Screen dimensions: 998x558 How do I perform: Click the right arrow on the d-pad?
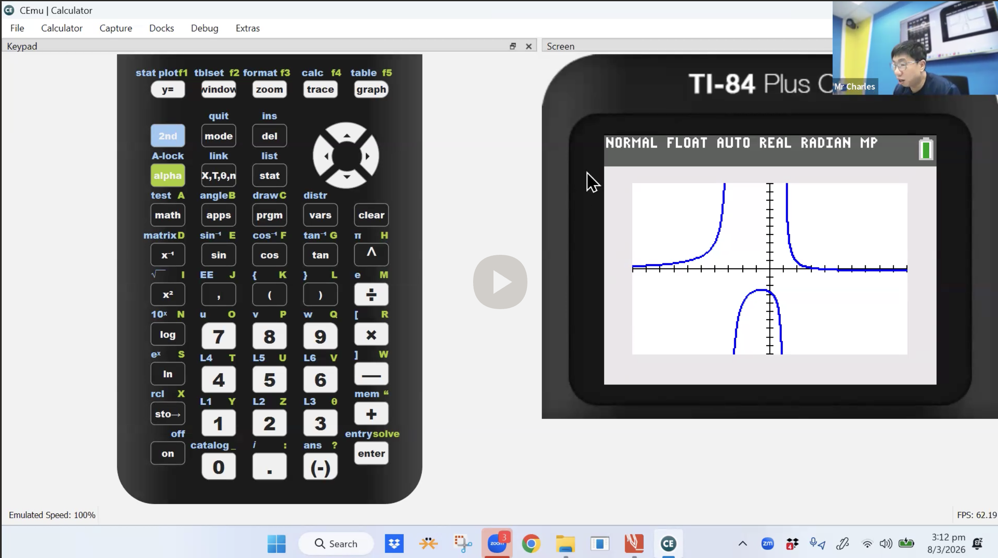(368, 156)
